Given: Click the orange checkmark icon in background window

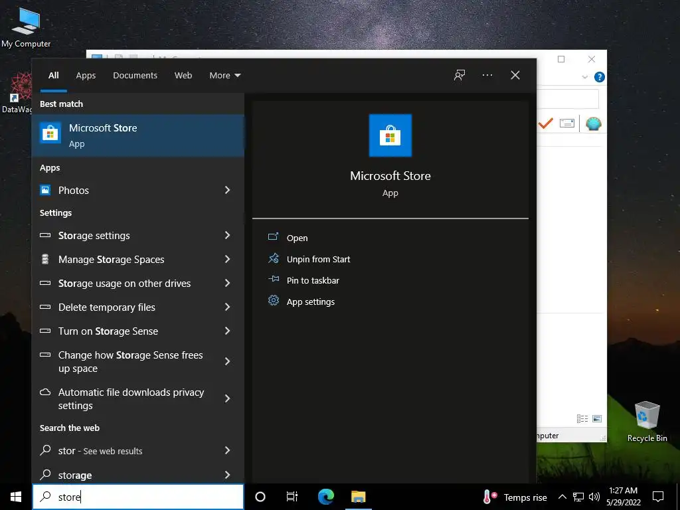Looking at the screenshot, I should pos(546,124).
